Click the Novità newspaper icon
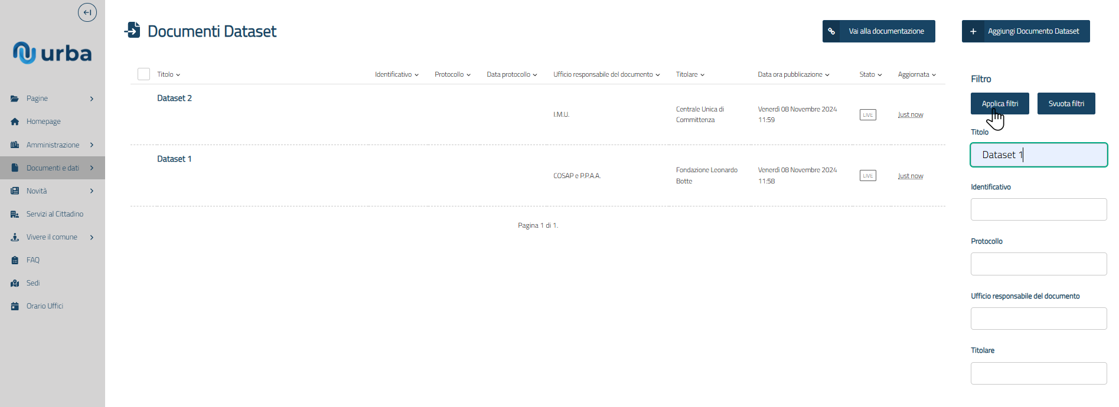The image size is (1119, 407). coord(15,191)
